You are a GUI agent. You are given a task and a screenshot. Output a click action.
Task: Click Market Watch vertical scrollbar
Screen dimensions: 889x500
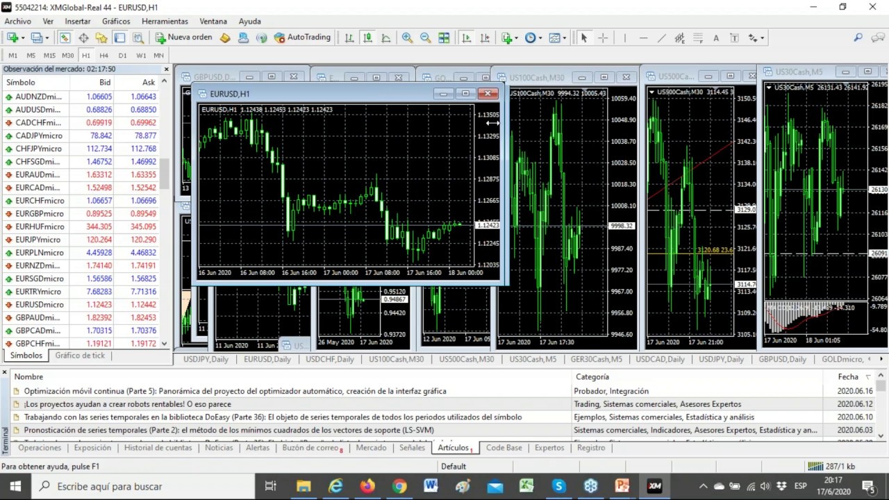pos(165,174)
